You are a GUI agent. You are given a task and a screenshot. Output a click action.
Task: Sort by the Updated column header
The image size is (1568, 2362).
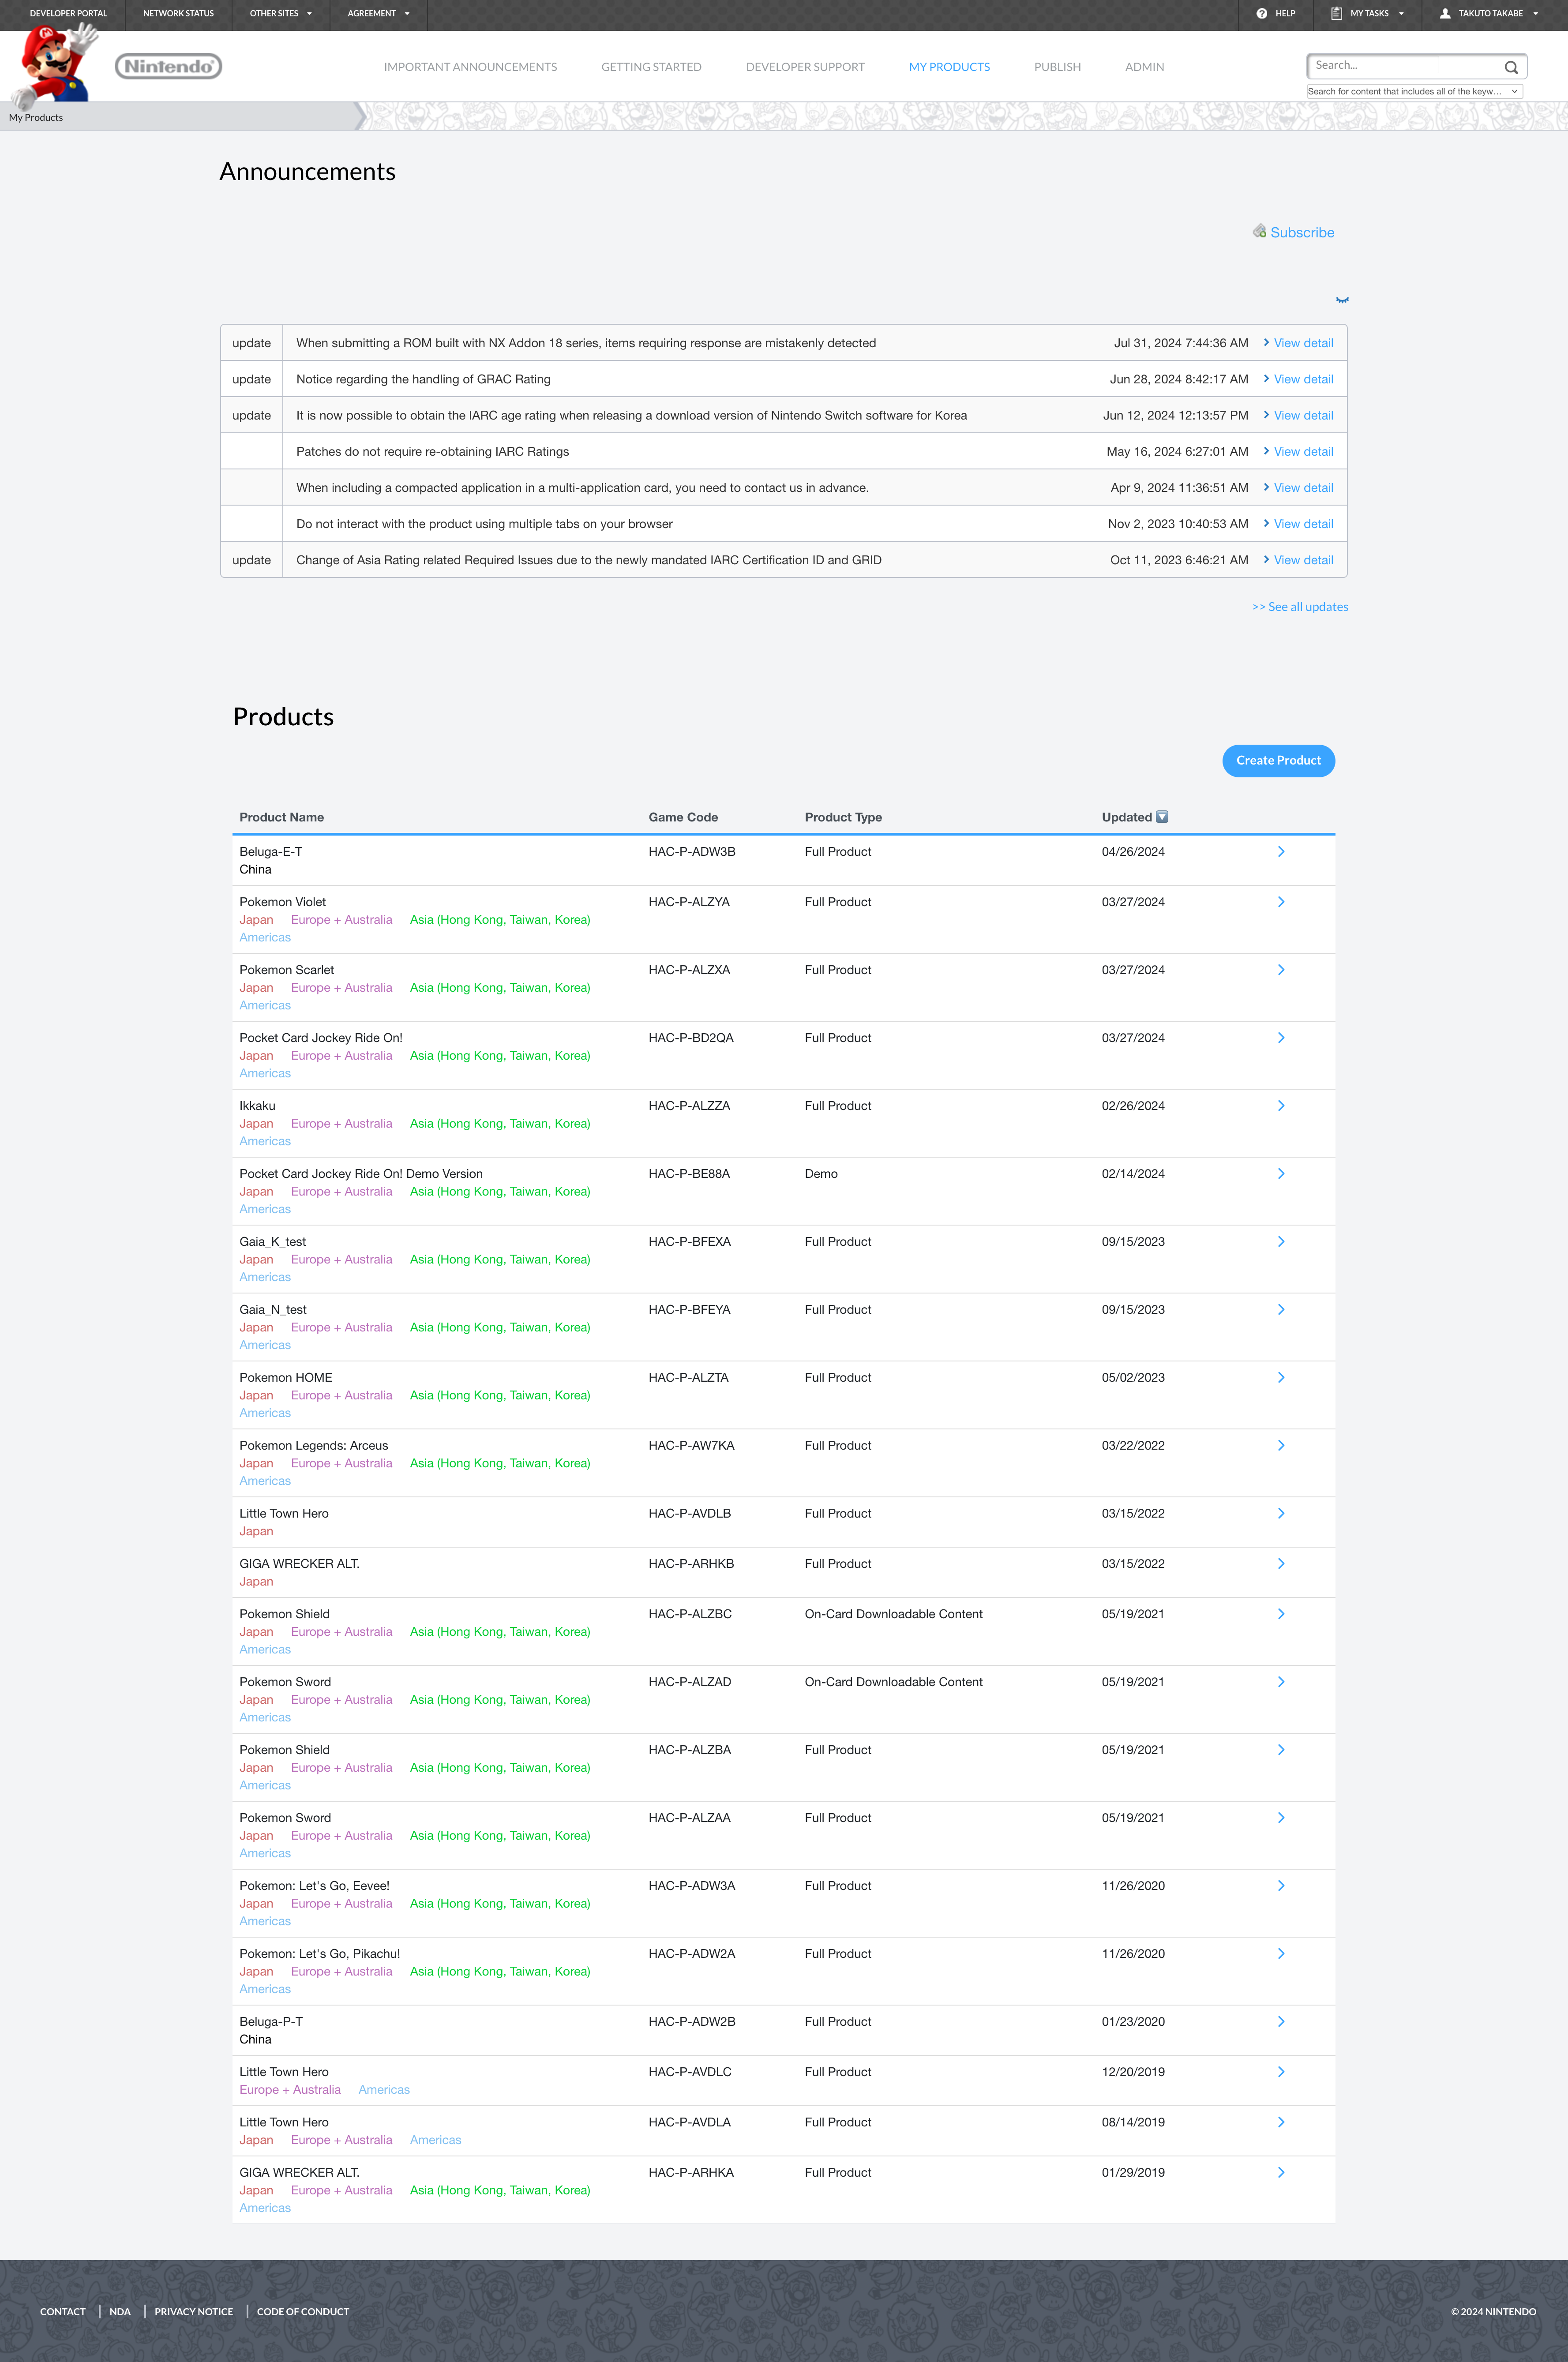[x=1127, y=818]
